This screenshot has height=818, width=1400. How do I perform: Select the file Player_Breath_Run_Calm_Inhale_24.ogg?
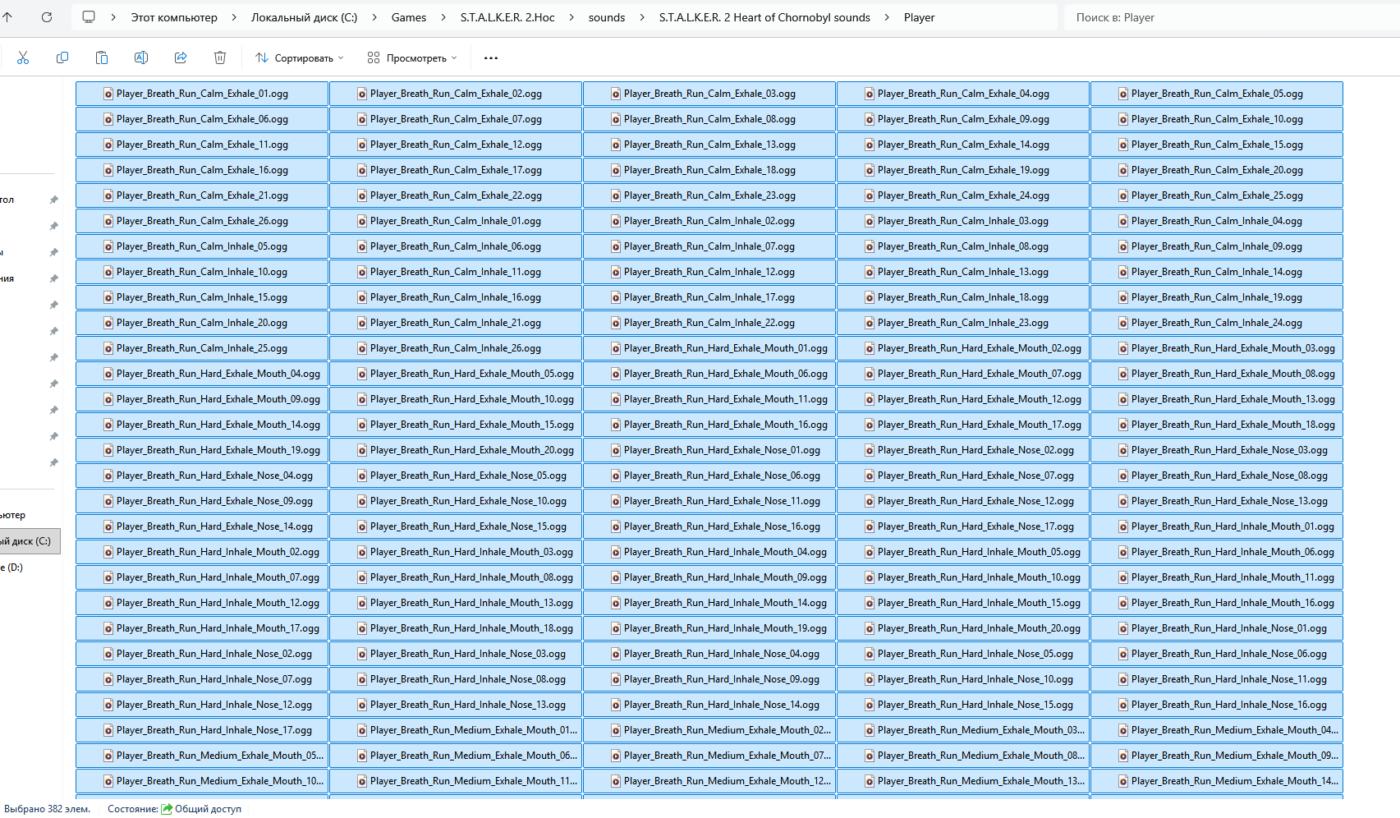(x=1217, y=323)
